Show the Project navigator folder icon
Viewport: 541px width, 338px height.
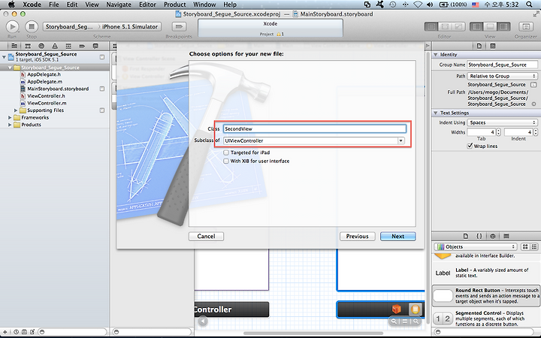point(14,46)
